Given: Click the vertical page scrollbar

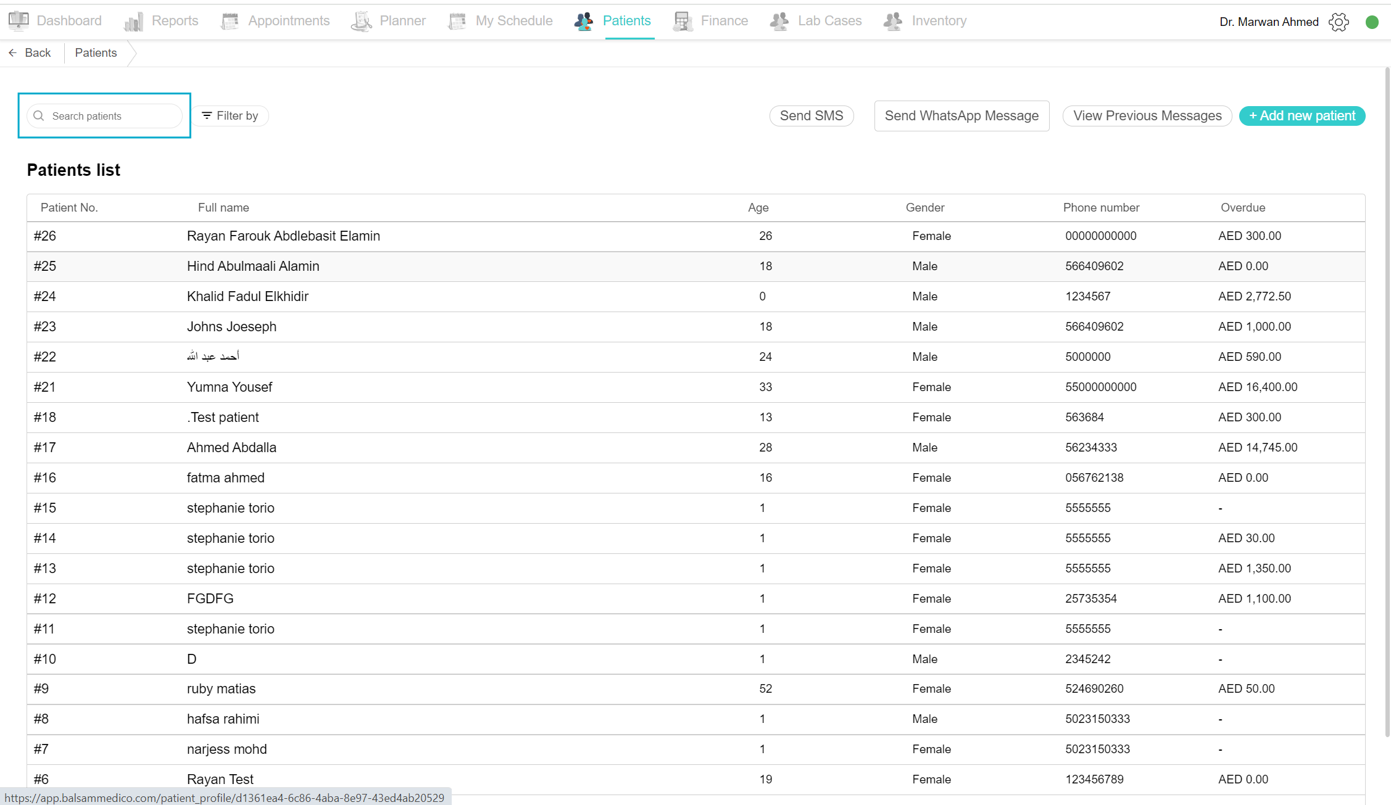Looking at the screenshot, I should click(1387, 401).
